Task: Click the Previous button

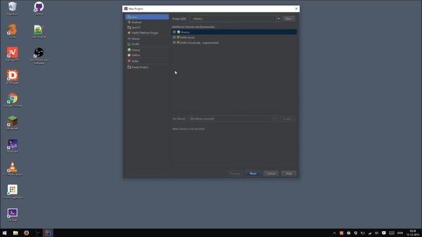Action: coord(235,174)
